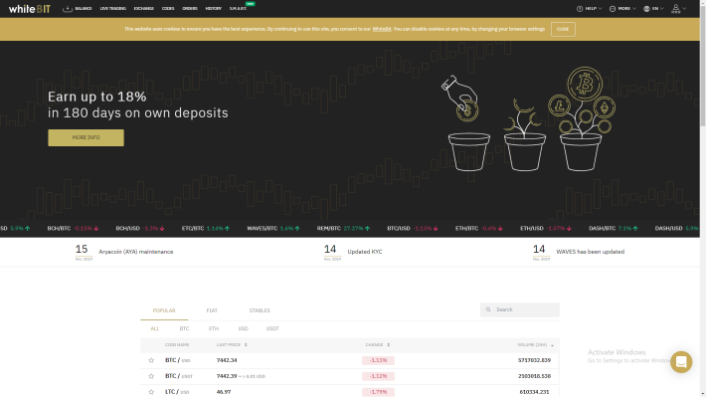Open Live Trading page
Screen dimensions: 706x397
113,9
